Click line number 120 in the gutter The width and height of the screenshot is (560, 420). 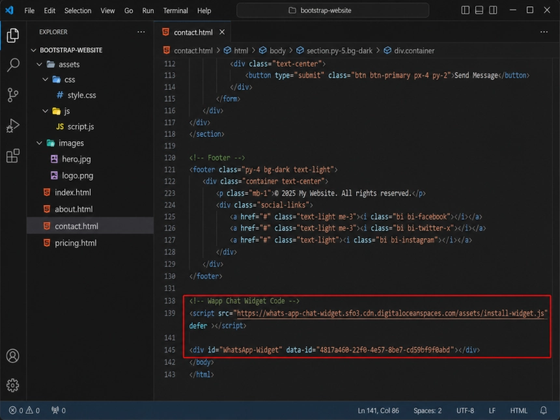170,158
